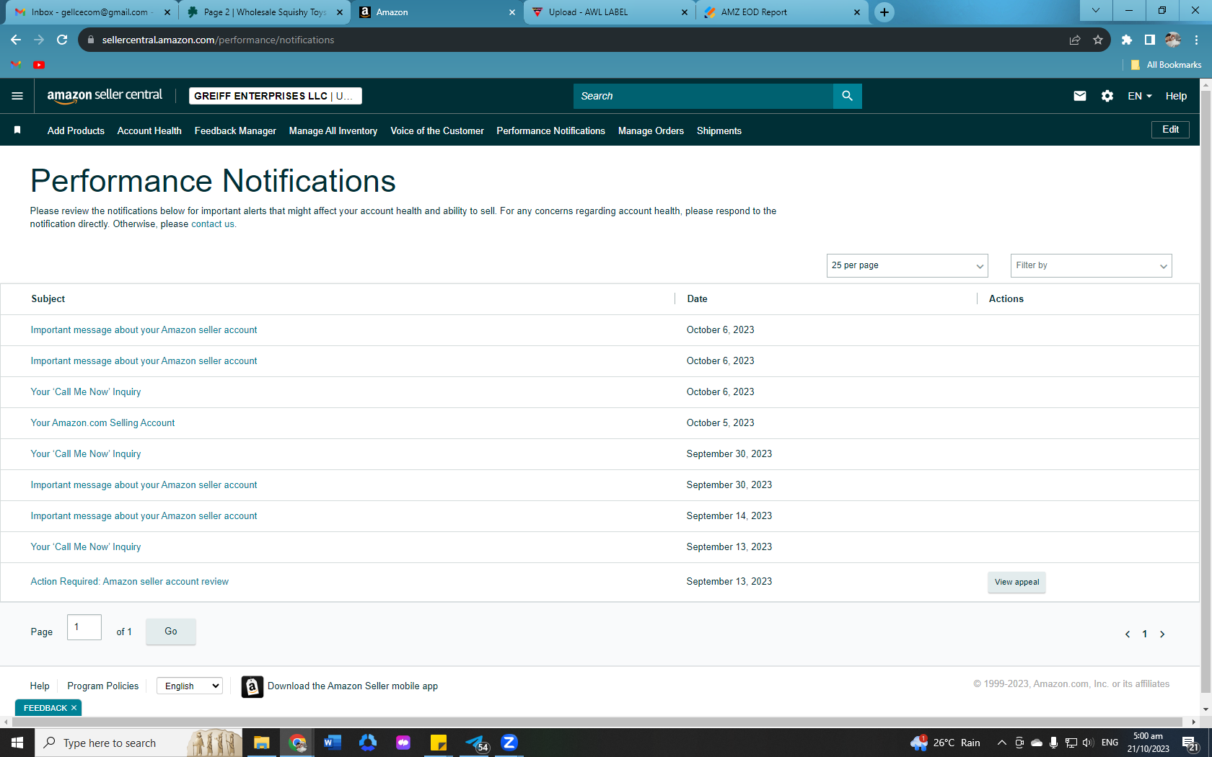Click the Go page button

171,632
